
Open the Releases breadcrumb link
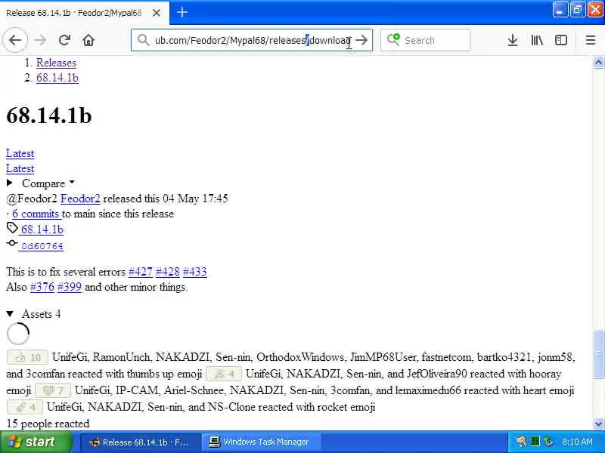(56, 63)
